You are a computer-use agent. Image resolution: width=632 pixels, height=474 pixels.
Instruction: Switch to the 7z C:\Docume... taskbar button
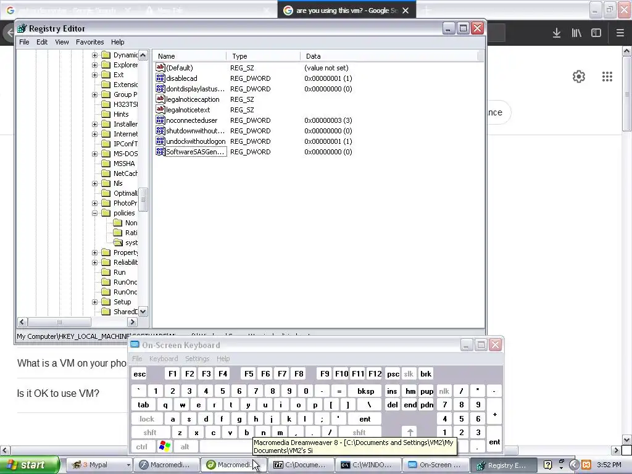pyautogui.click(x=301, y=465)
